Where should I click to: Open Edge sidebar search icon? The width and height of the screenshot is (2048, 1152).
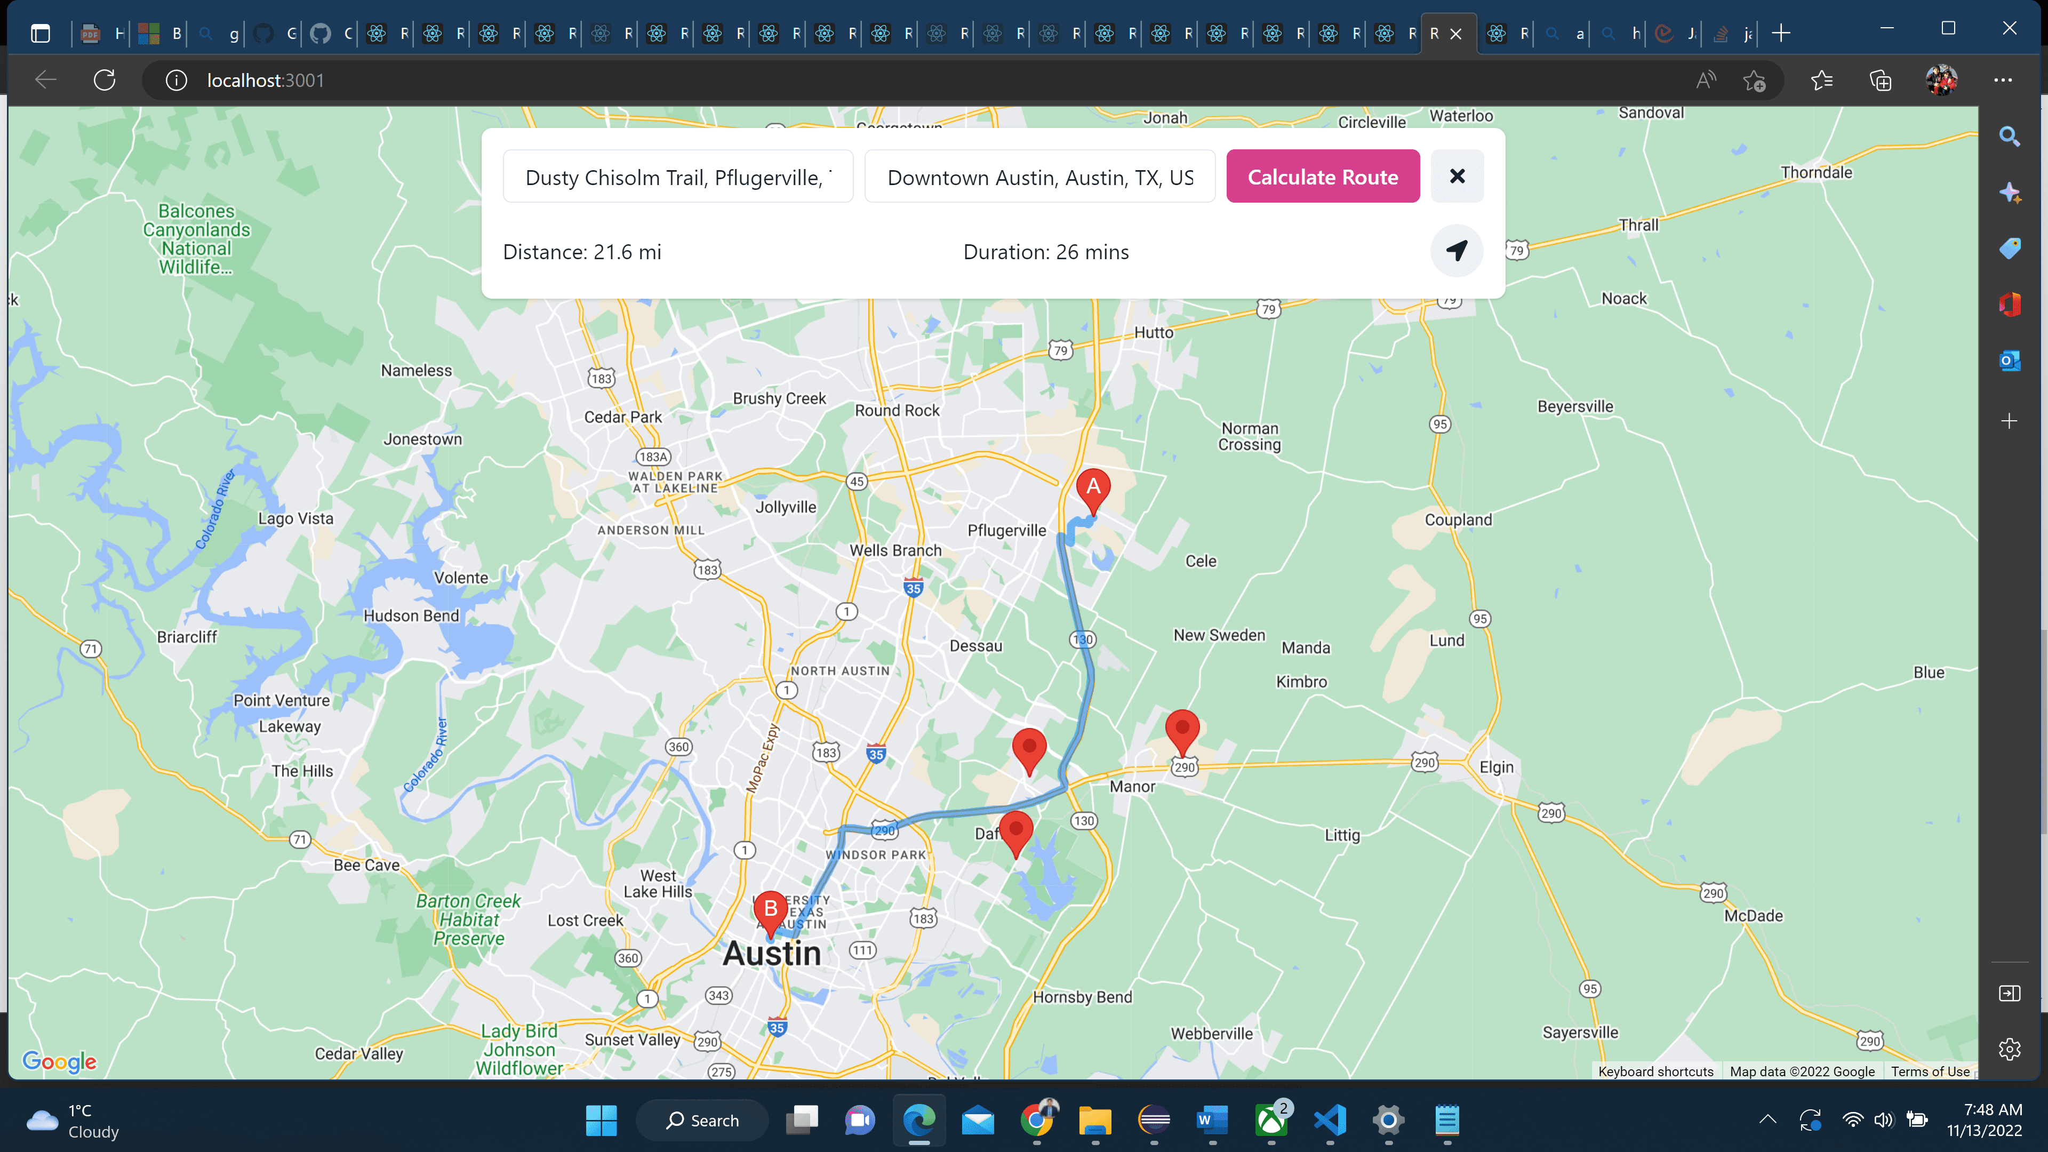click(x=2009, y=136)
